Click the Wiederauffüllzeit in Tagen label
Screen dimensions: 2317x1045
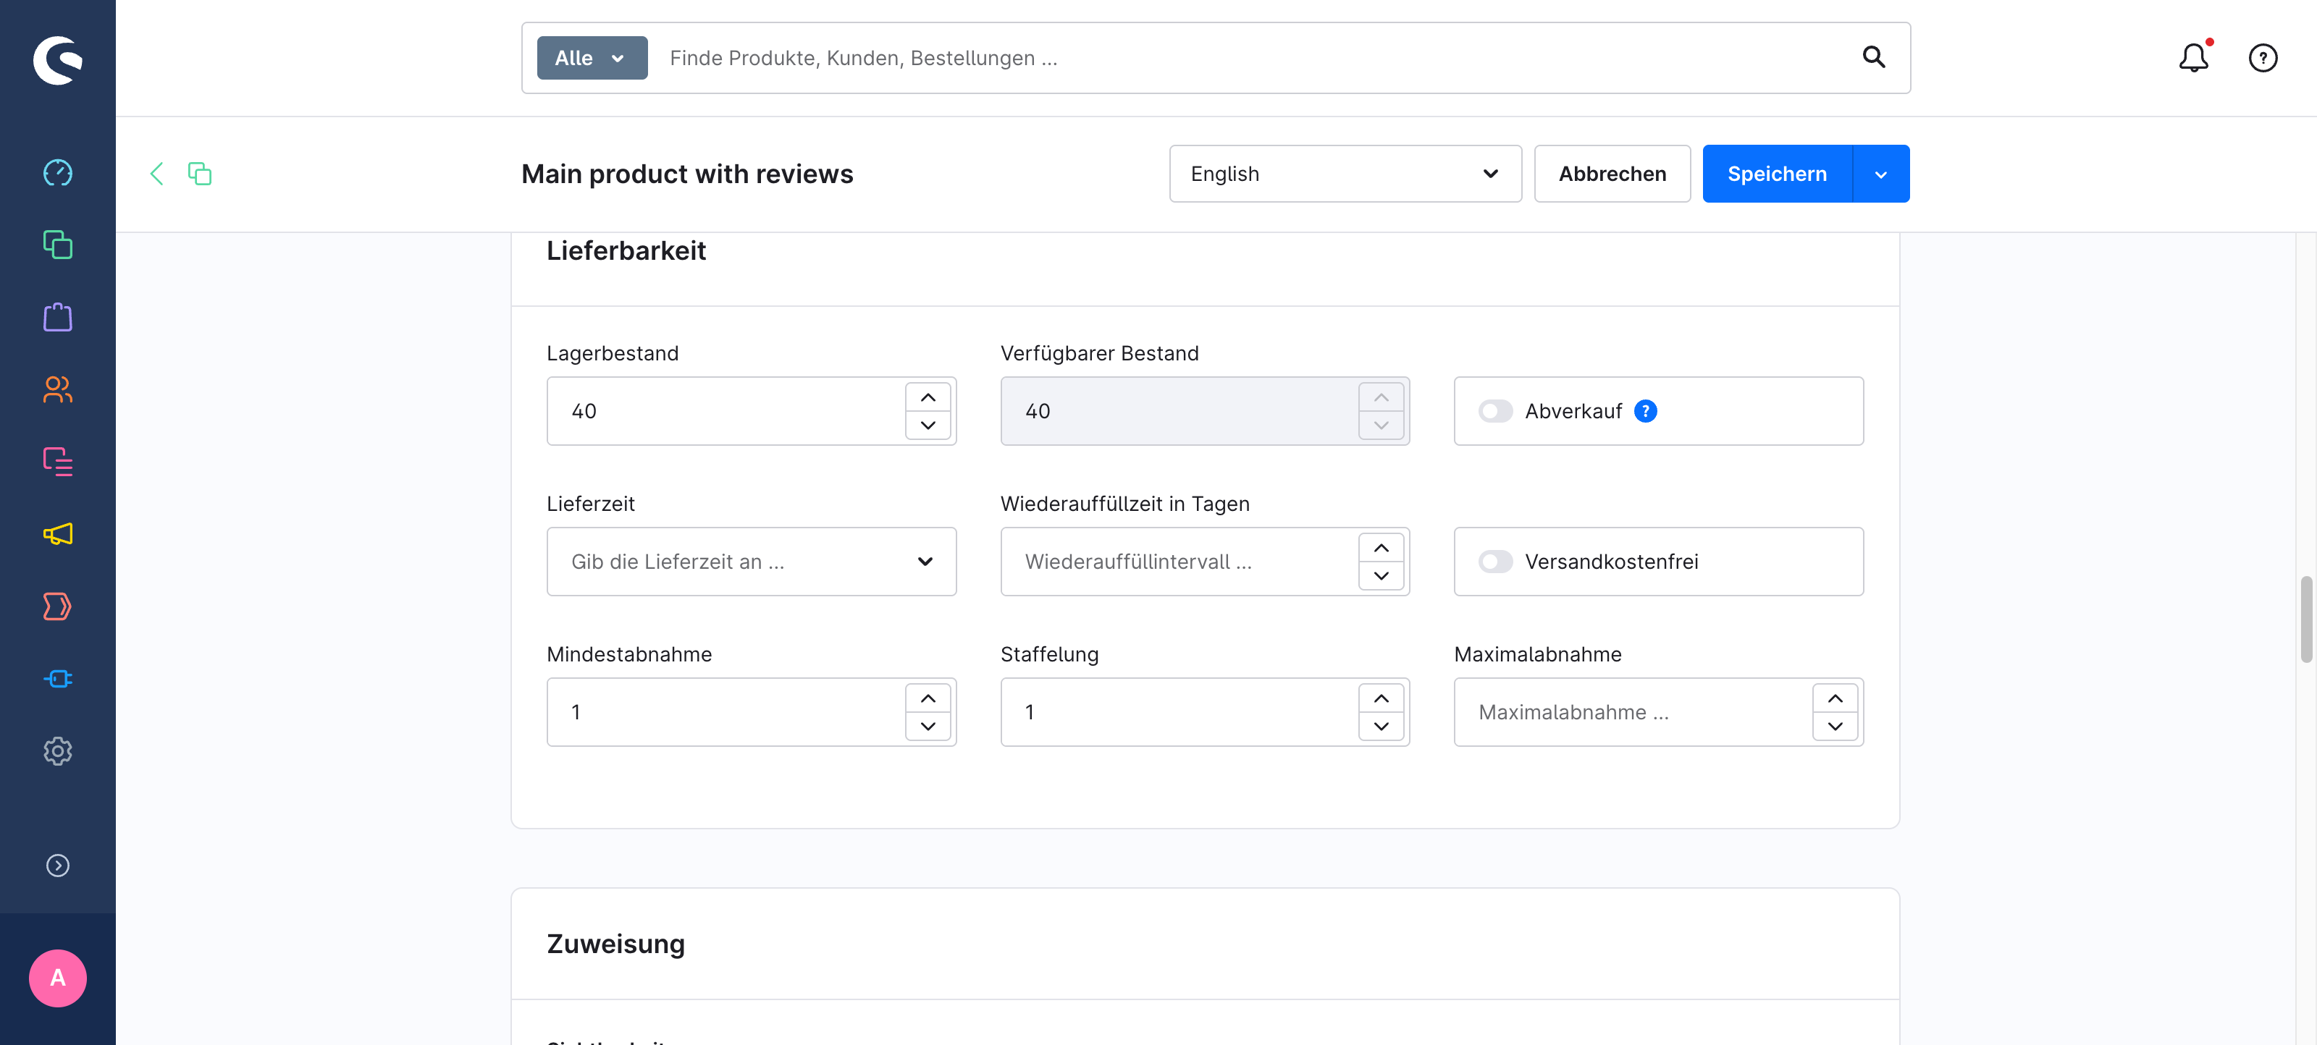(x=1124, y=504)
